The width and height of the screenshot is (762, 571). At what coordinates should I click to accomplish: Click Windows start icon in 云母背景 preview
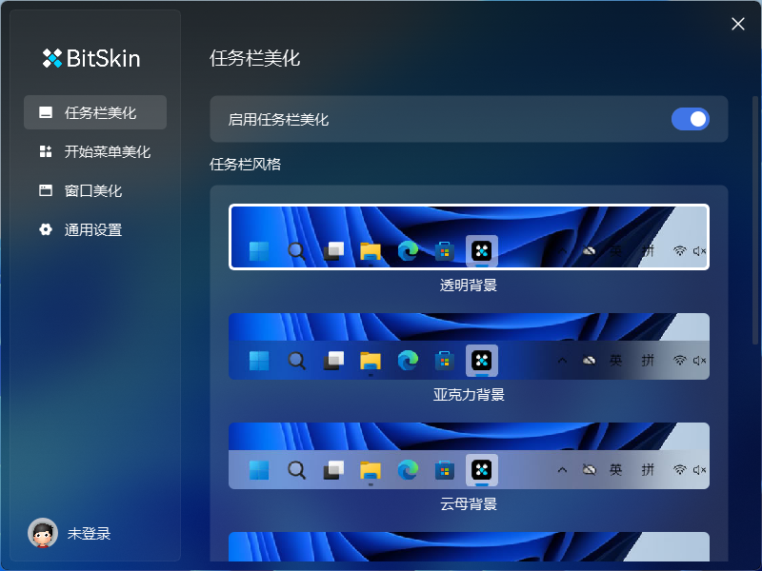258,470
